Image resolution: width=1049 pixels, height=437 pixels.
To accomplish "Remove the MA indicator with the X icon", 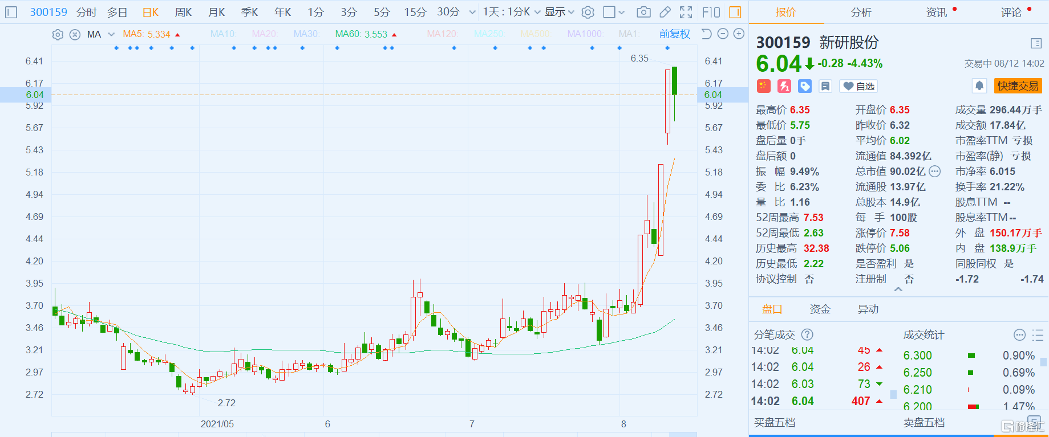I will point(75,34).
